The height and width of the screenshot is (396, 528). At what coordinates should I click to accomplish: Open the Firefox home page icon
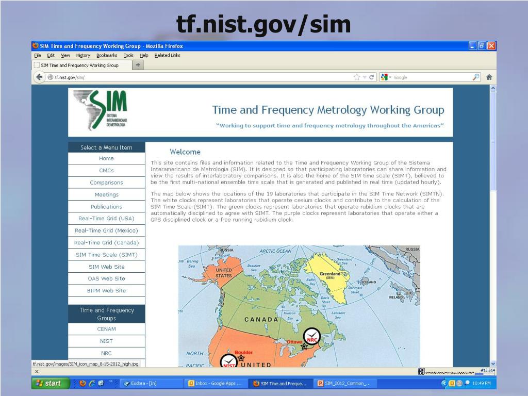point(489,77)
